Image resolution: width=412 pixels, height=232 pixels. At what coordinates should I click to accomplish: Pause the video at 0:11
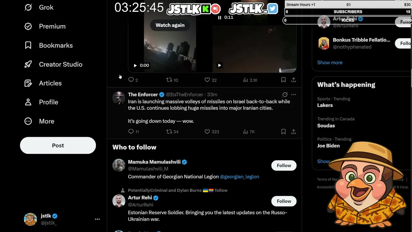click(x=220, y=17)
